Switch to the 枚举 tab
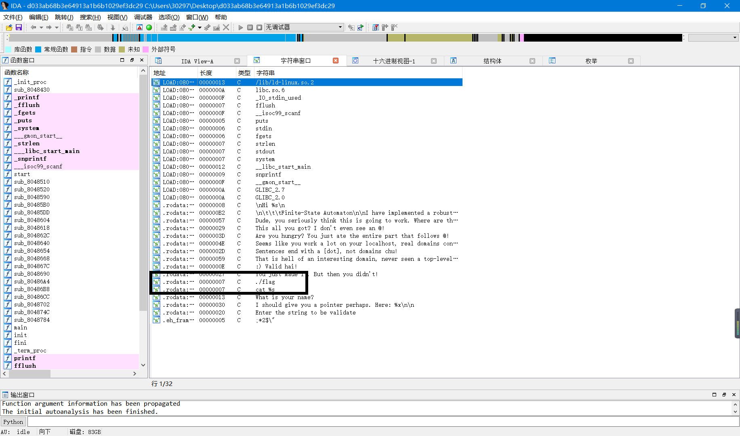Viewport: 740px width, 436px height. 591,61
